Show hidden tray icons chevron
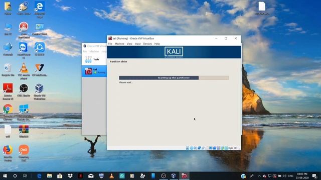321x180 pixels. [259, 175]
